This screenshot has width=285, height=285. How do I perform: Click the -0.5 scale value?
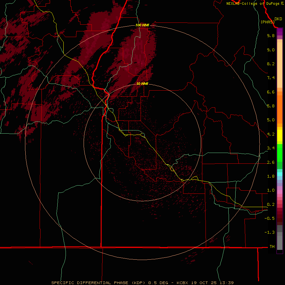[269, 218]
